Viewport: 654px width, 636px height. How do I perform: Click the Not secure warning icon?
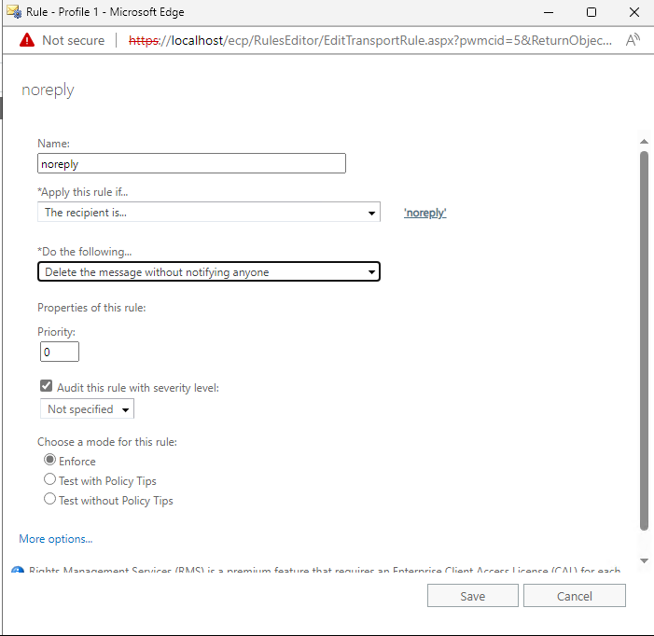pyautogui.click(x=25, y=40)
